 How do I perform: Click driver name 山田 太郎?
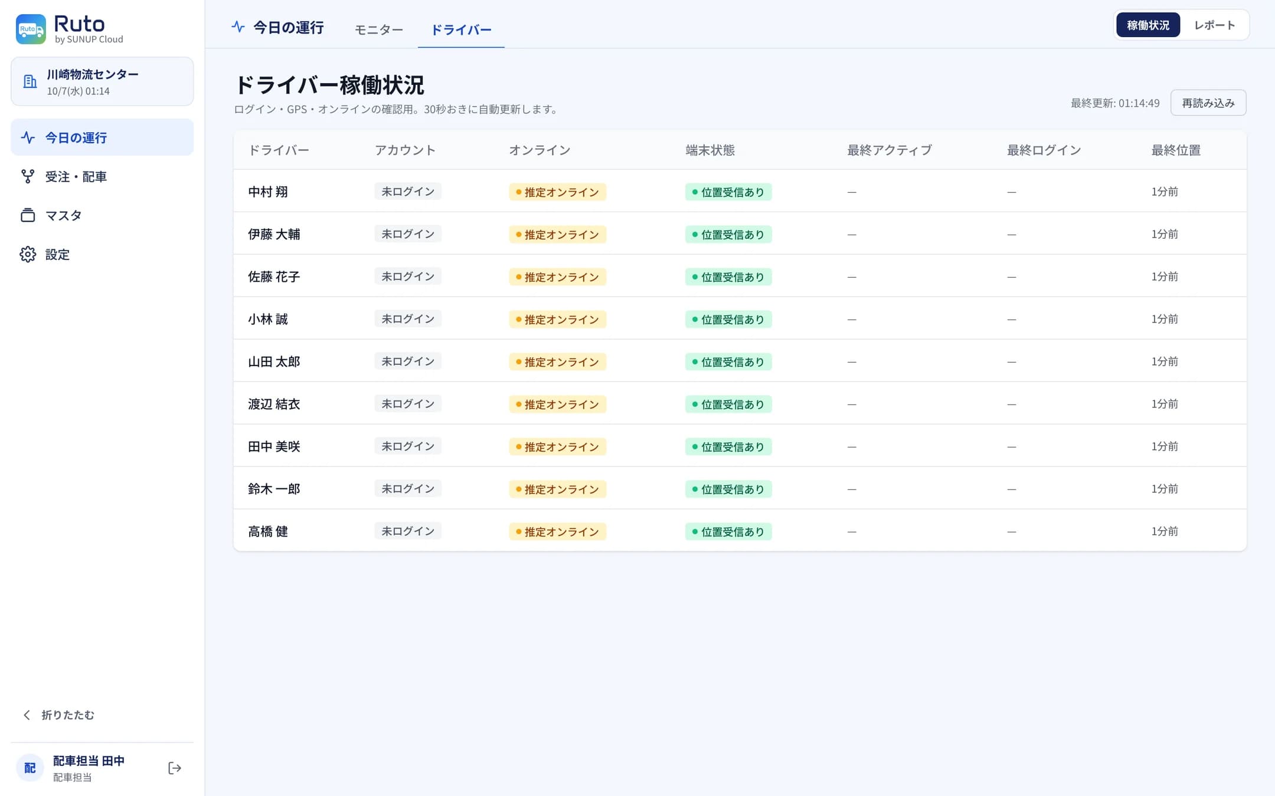274,361
